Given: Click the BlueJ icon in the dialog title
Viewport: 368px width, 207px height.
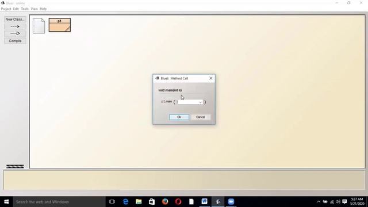Looking at the screenshot, I should [157, 78].
